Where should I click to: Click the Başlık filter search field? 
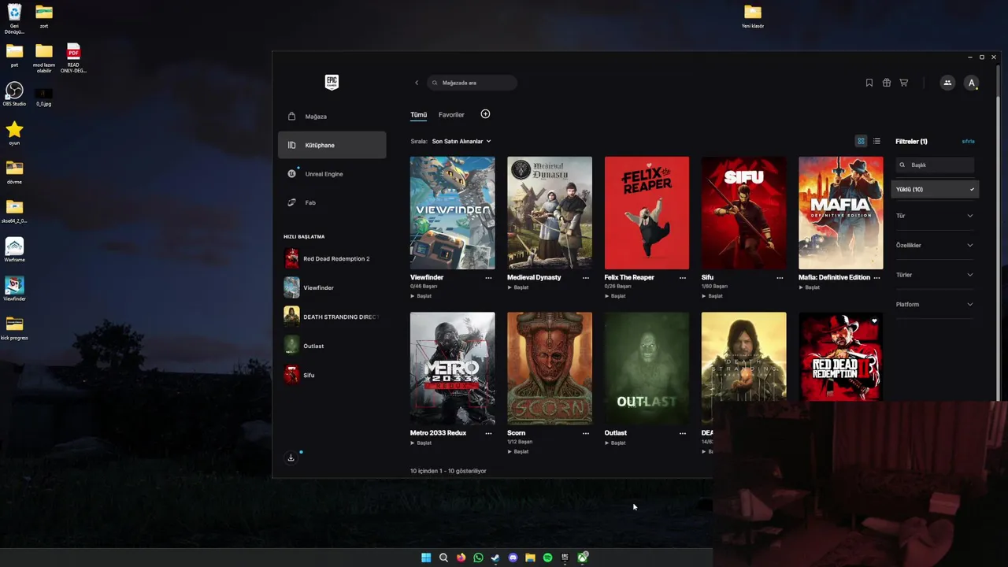(936, 165)
